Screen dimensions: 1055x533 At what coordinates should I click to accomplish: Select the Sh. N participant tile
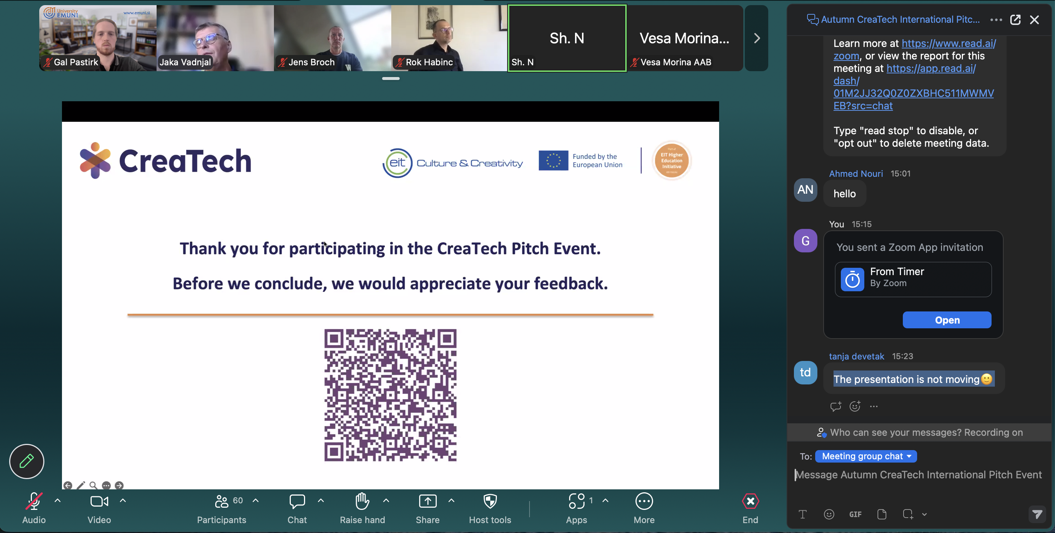pyautogui.click(x=567, y=38)
